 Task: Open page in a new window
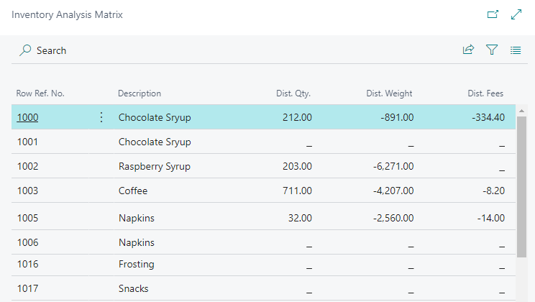493,14
